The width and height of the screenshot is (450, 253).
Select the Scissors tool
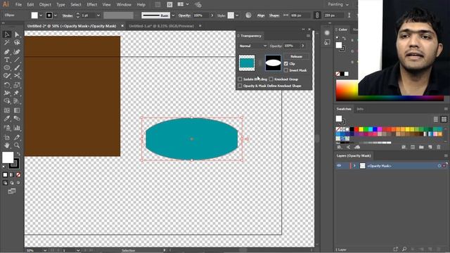tap(17, 76)
